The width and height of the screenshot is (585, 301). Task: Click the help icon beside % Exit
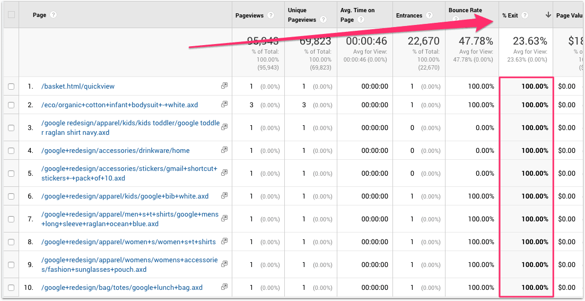(x=525, y=15)
